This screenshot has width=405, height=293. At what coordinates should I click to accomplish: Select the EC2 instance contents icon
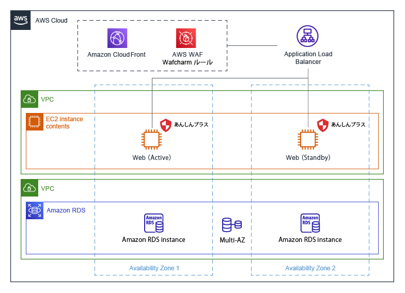[35, 122]
